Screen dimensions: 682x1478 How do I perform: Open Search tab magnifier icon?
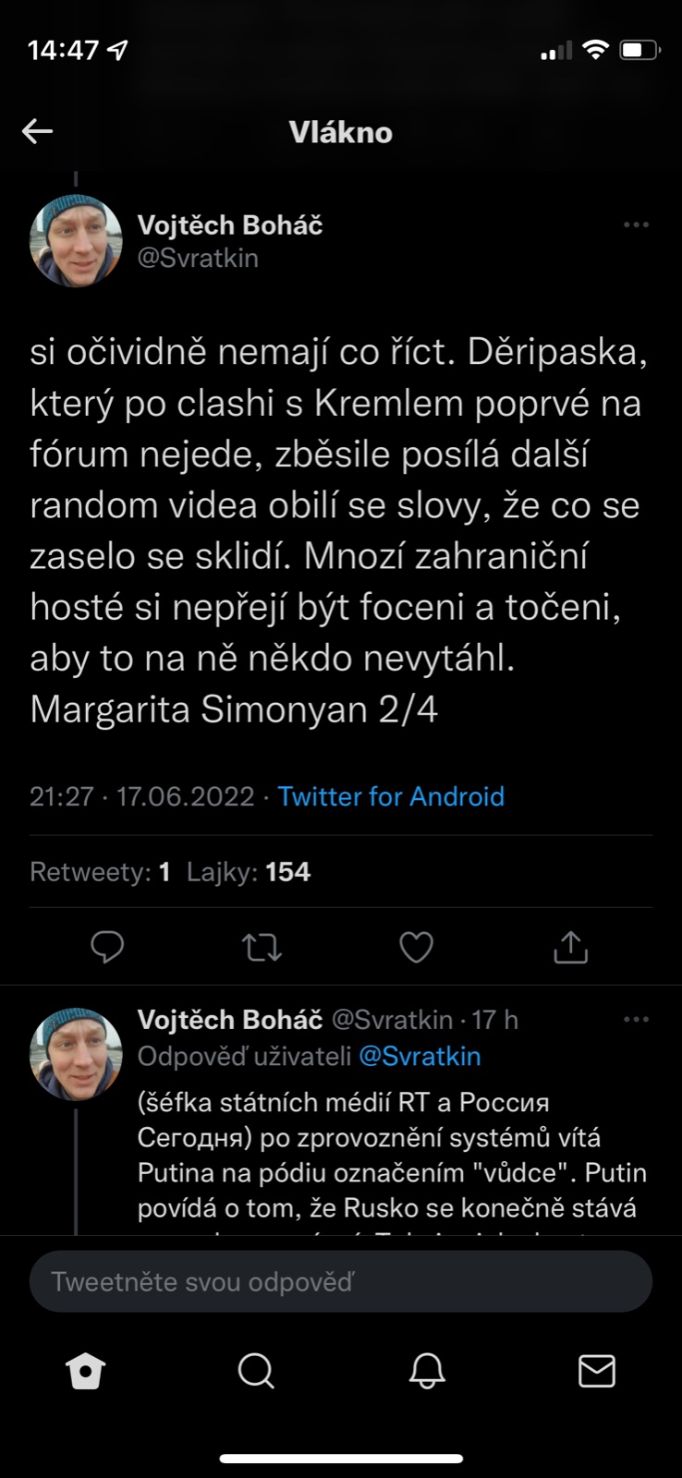[x=256, y=1372]
